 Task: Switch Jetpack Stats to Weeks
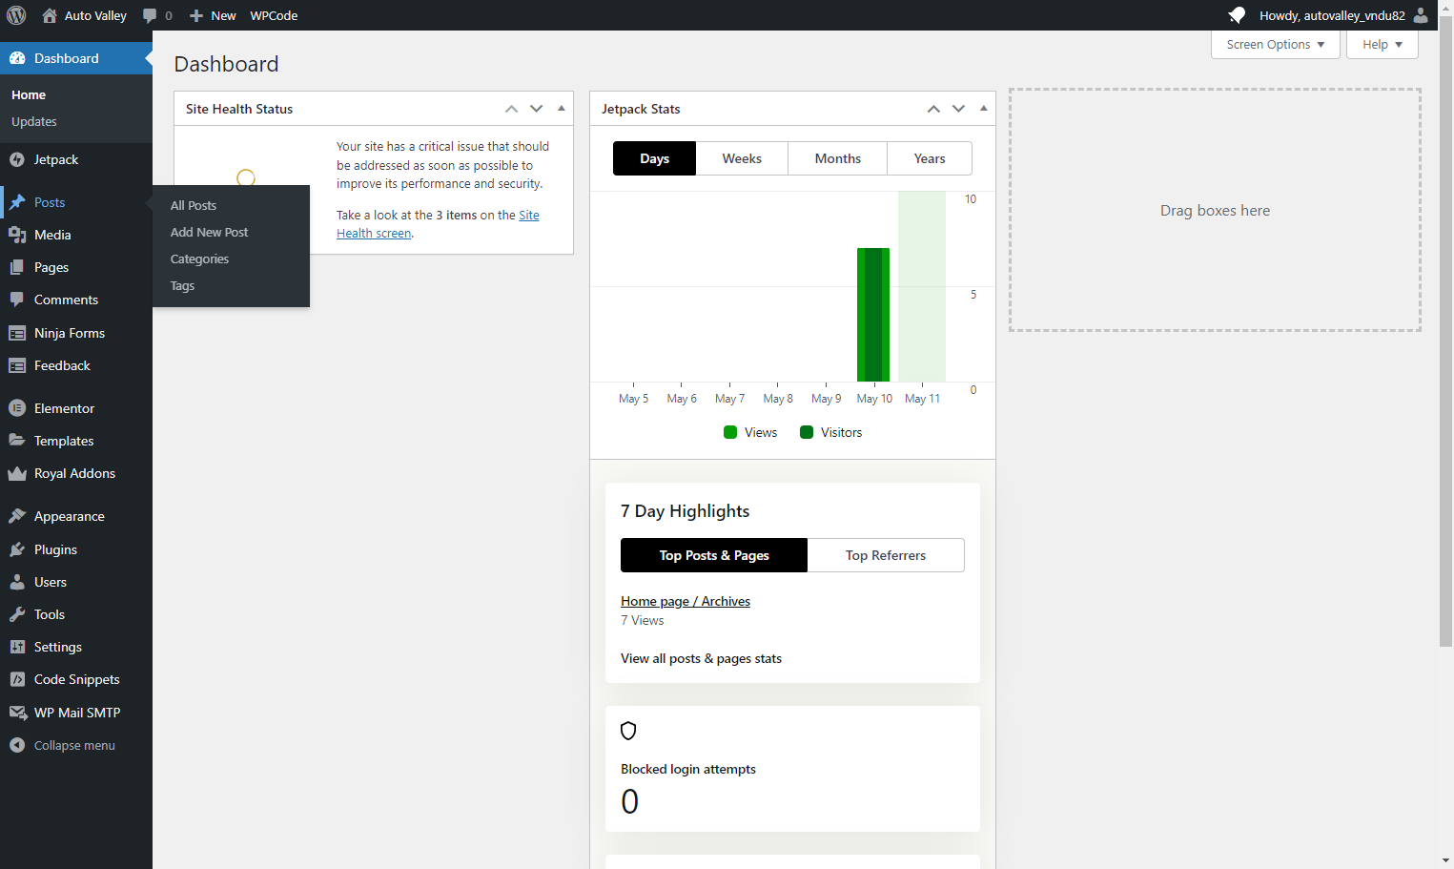[x=742, y=158]
